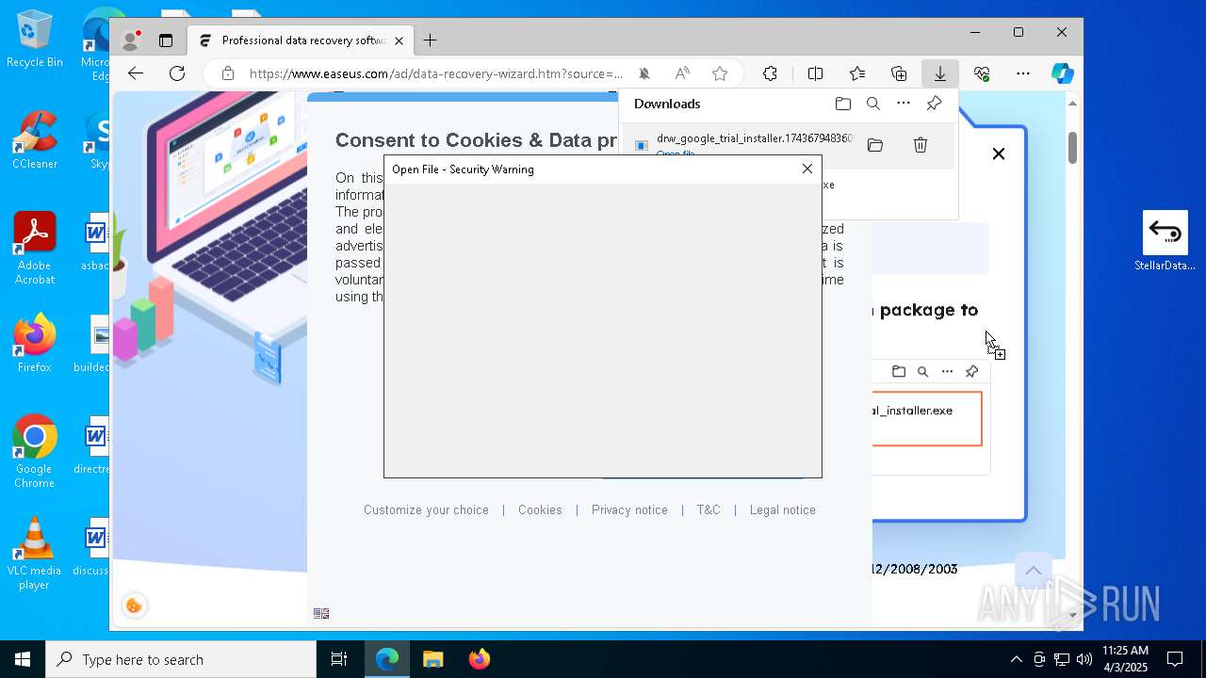Click the page vertical scrollbar thumb
The image size is (1206, 678).
pos(1072,146)
